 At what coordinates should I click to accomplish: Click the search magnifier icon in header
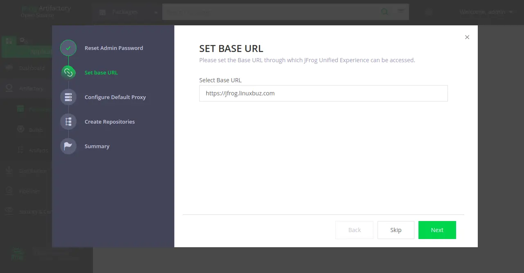385,12
